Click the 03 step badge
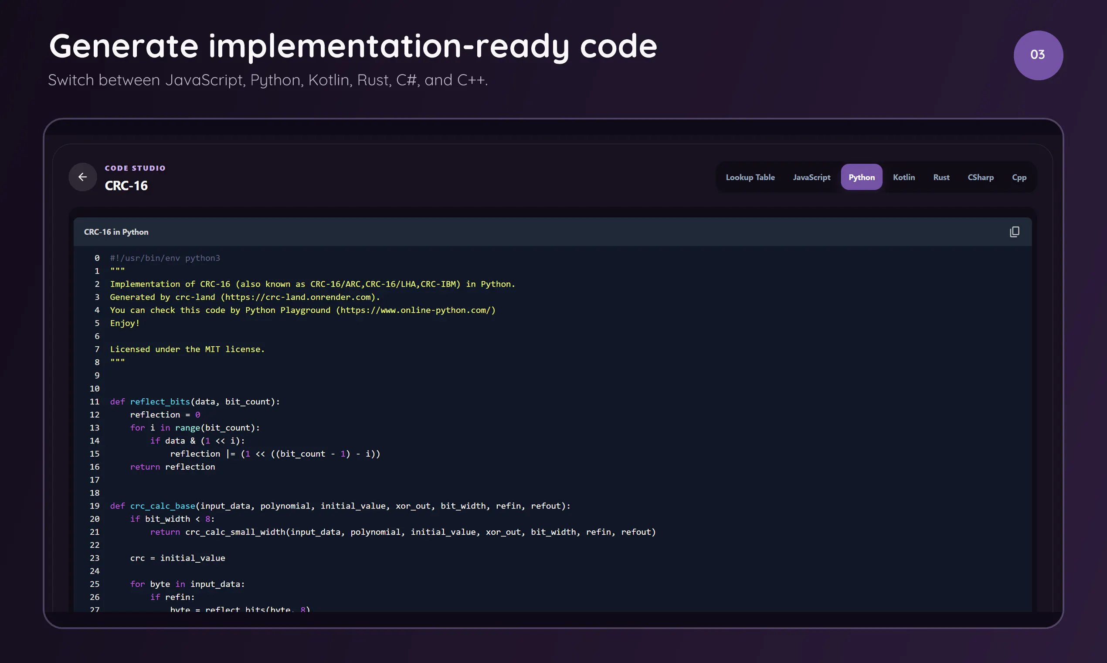Screen dimensions: 1107x663 coord(1038,55)
